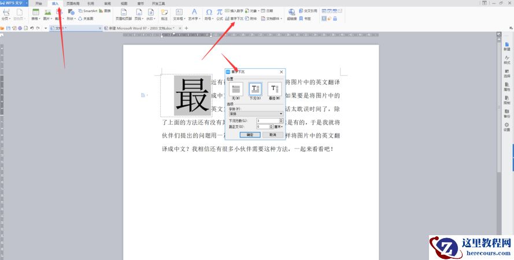Open the 样式 (styles) sidebar panel
This screenshot has width=514, height=260.
506,60
